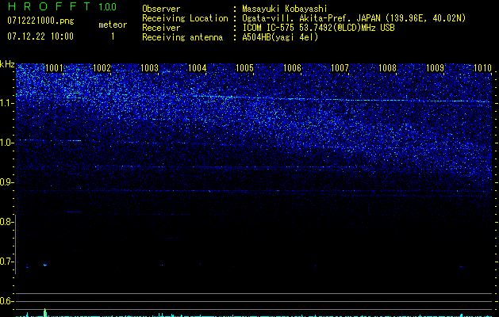
Task: Click the Observer field label
Action: pos(161,9)
